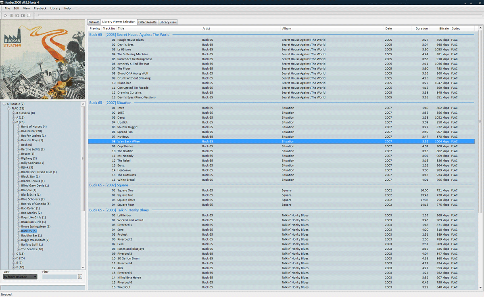Sort by the Date column header

point(397,29)
